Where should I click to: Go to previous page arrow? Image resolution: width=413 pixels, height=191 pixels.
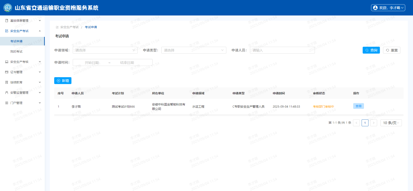[356, 123]
